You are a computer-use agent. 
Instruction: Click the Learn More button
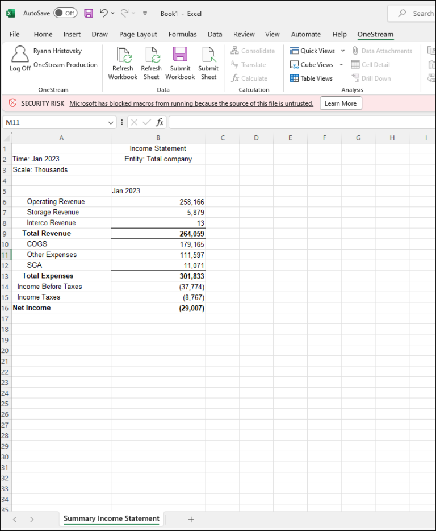coord(341,103)
